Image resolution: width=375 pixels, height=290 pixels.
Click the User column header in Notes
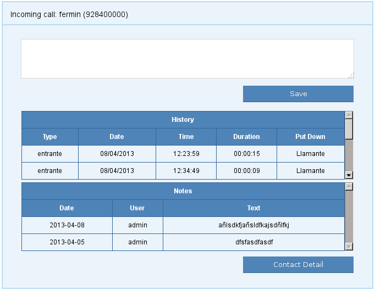coord(137,208)
